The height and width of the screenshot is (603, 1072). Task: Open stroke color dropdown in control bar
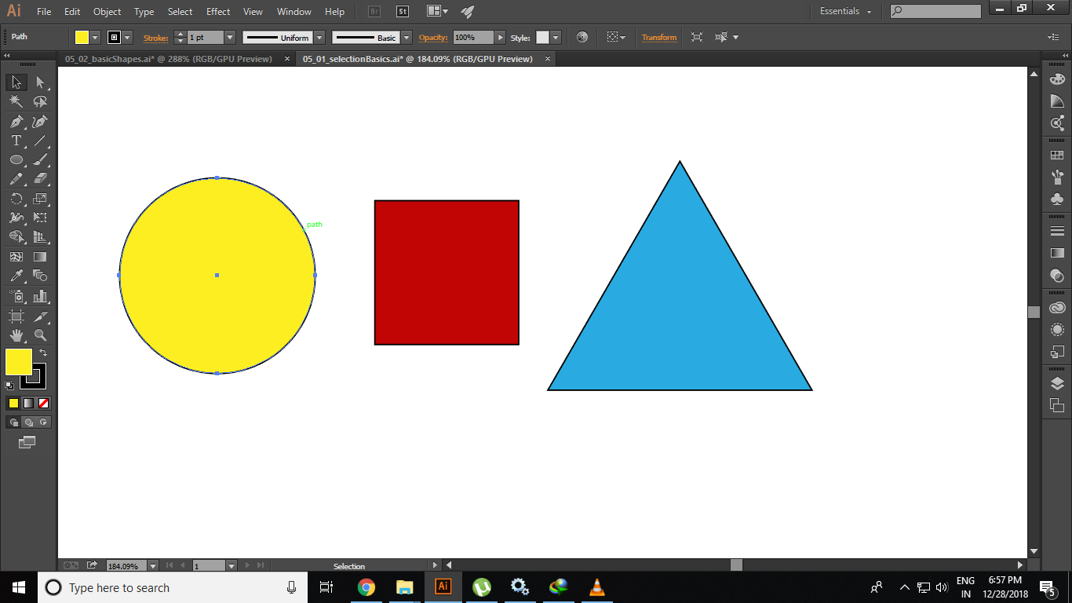coord(127,37)
